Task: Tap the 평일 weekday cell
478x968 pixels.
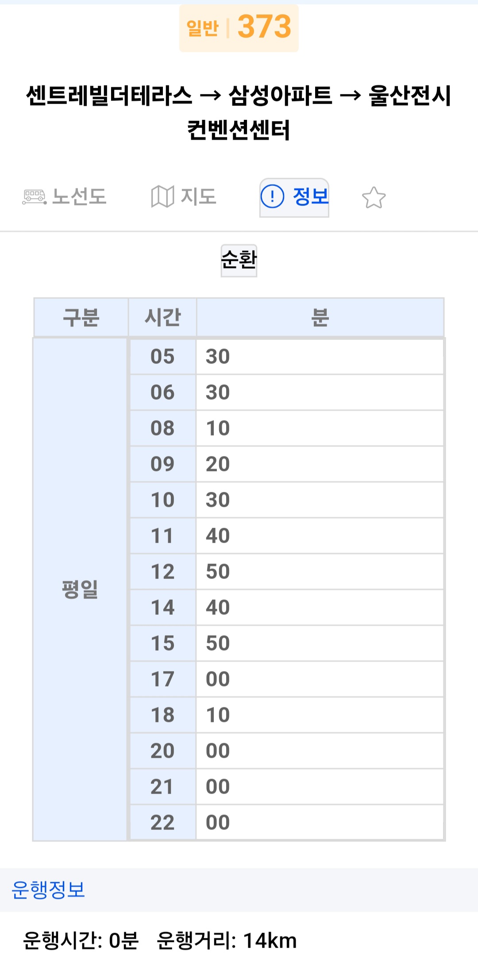Action: click(x=80, y=589)
